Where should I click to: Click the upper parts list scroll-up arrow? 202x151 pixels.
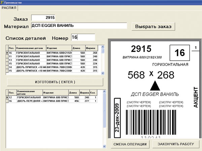(x=103, y=47)
